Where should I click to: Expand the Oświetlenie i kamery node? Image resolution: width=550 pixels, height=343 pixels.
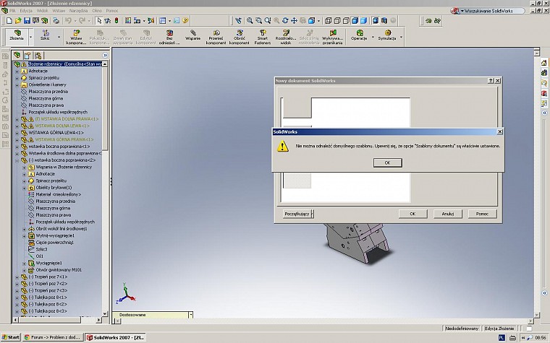click(x=17, y=84)
